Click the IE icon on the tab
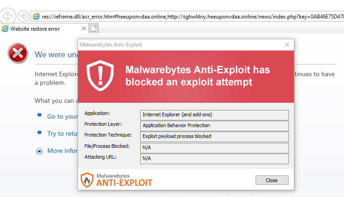Viewport: 344px width, 197px height. [5, 29]
